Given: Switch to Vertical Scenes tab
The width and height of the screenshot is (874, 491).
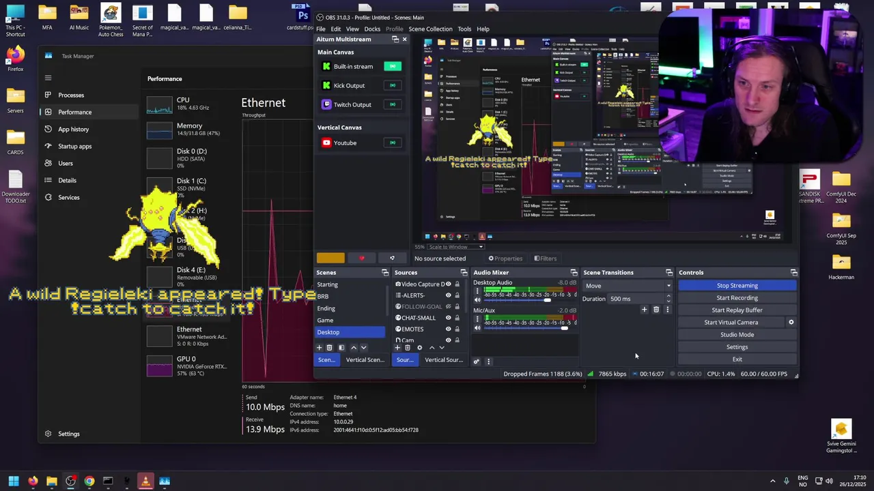Looking at the screenshot, I should pos(365,360).
